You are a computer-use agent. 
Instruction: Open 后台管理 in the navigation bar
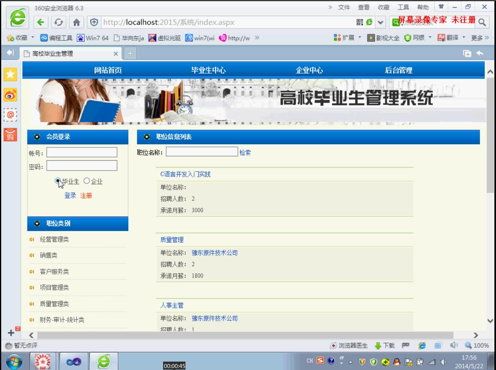[x=398, y=70]
